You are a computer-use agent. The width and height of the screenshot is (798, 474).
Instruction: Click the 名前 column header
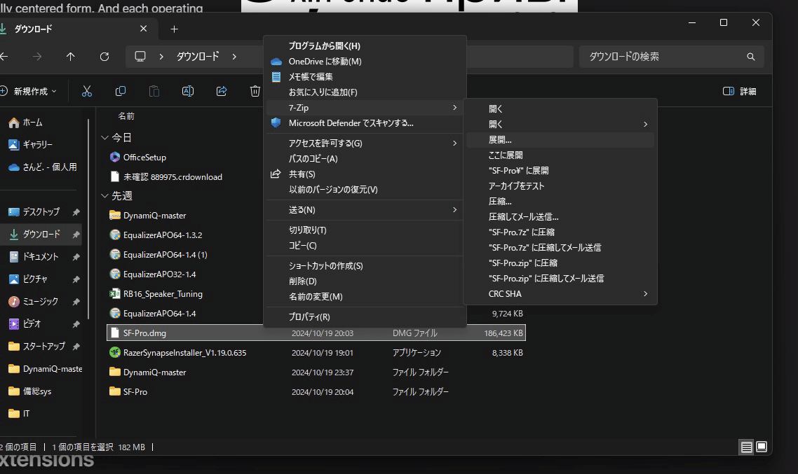(126, 116)
